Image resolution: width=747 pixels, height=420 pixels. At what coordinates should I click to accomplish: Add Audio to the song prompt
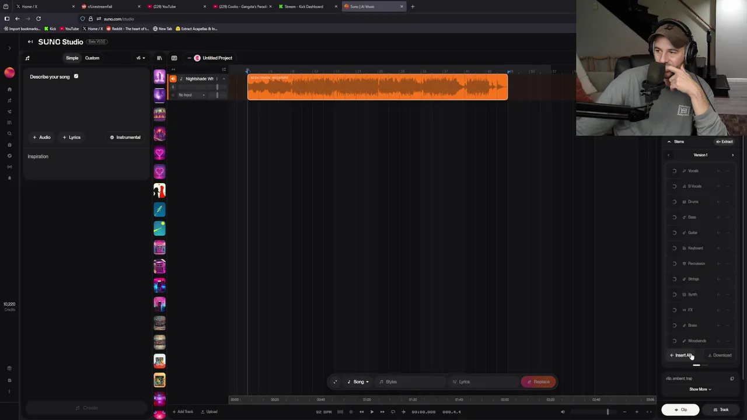point(41,137)
